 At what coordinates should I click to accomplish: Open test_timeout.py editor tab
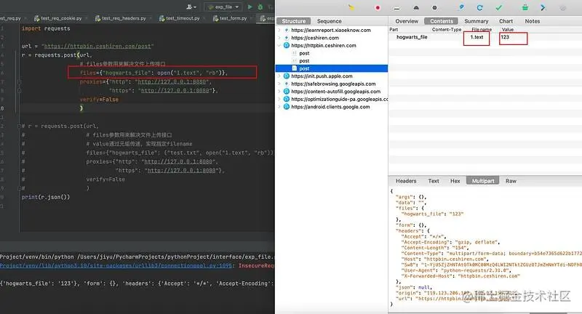[x=183, y=17]
